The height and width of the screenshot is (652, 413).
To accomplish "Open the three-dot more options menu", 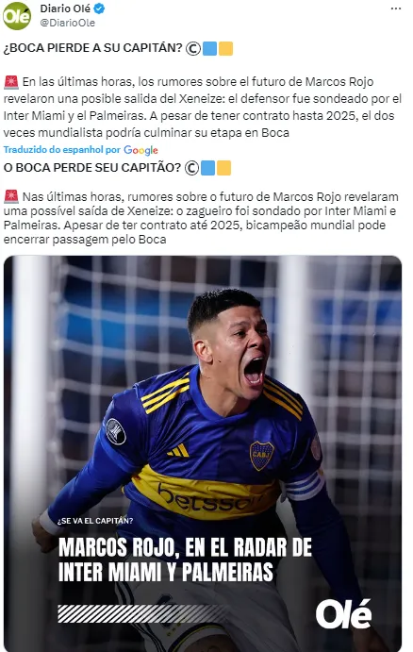I will point(396,8).
